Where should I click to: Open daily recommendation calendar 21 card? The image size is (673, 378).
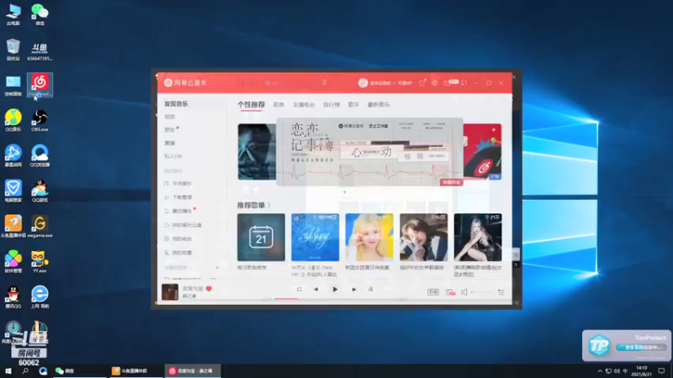(x=261, y=238)
